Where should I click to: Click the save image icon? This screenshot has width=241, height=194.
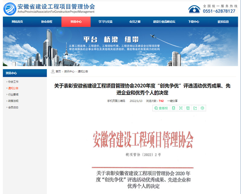(188, 108)
